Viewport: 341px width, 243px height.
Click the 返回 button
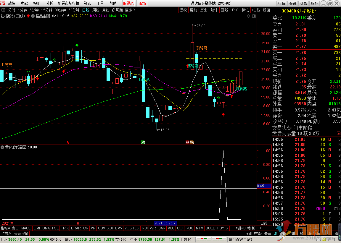[266, 10]
